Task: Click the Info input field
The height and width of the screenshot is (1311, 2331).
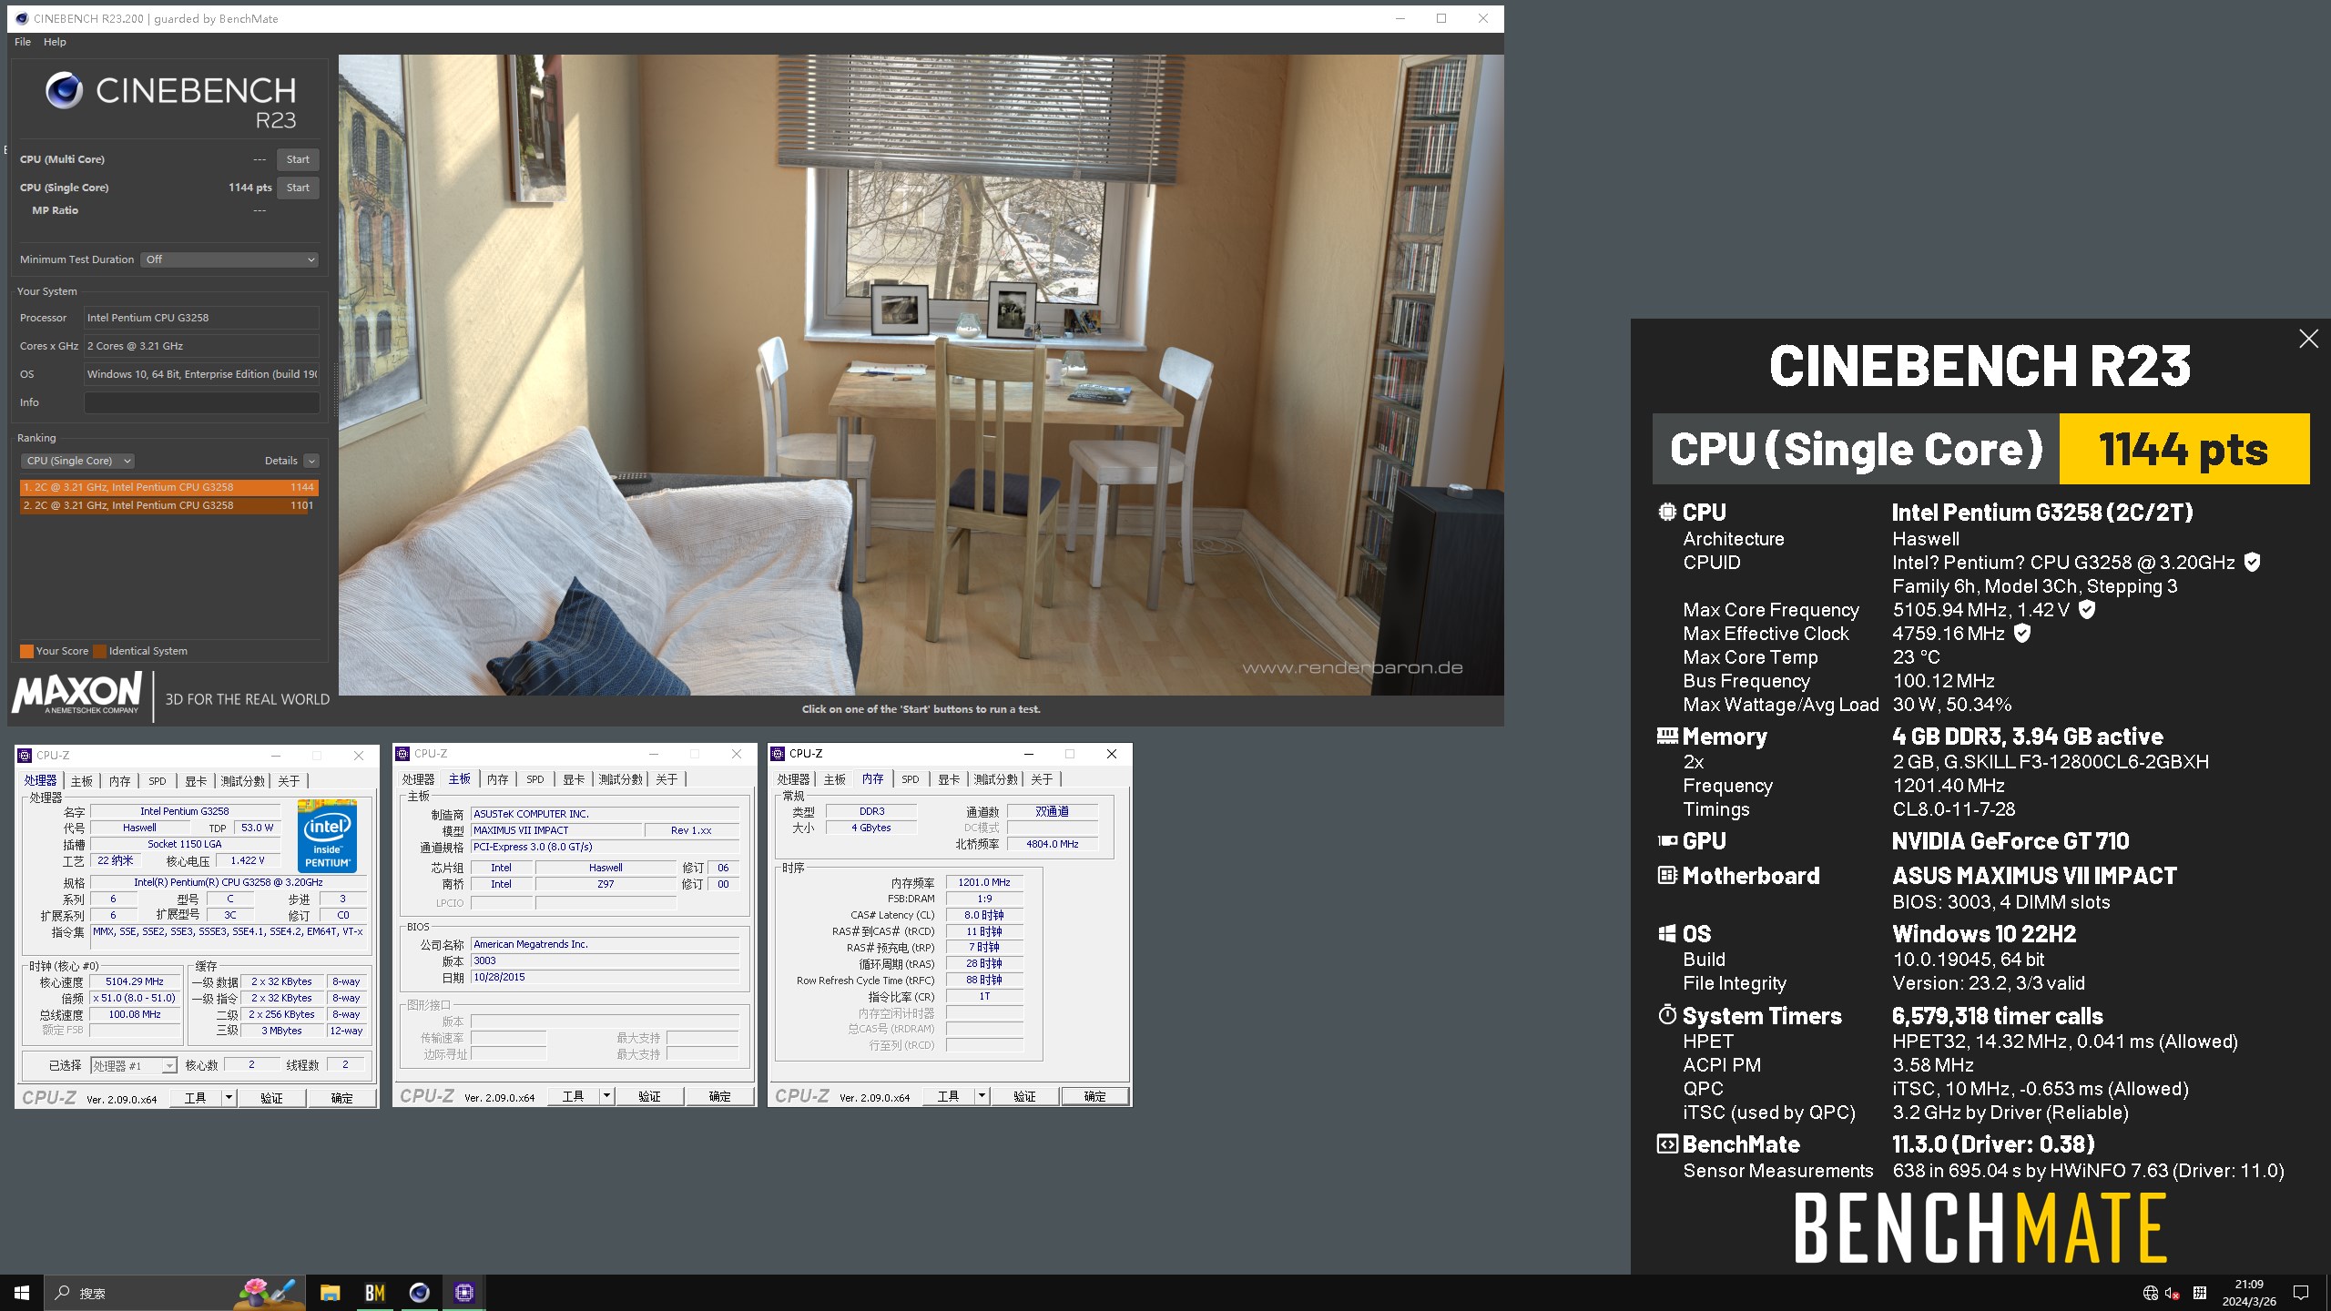Action: click(x=202, y=402)
